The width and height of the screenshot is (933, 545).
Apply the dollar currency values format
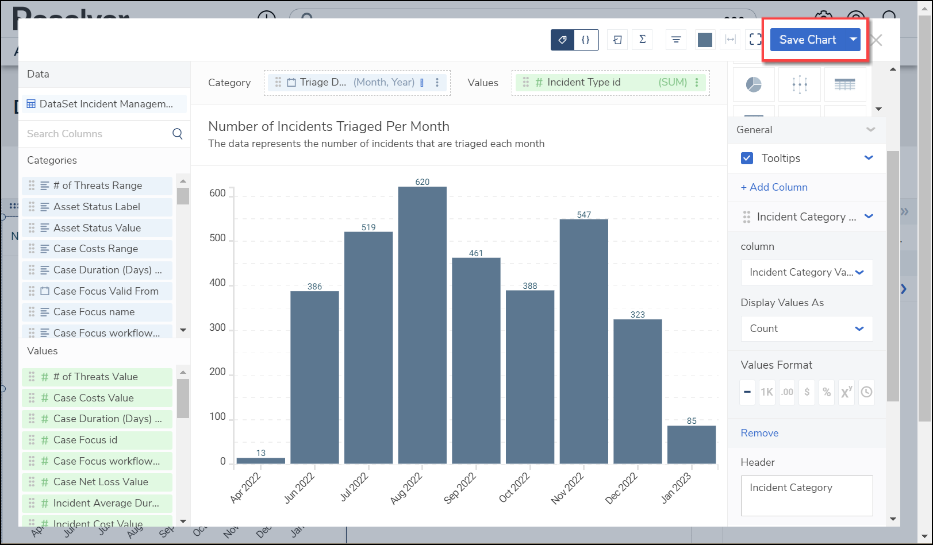(x=807, y=392)
